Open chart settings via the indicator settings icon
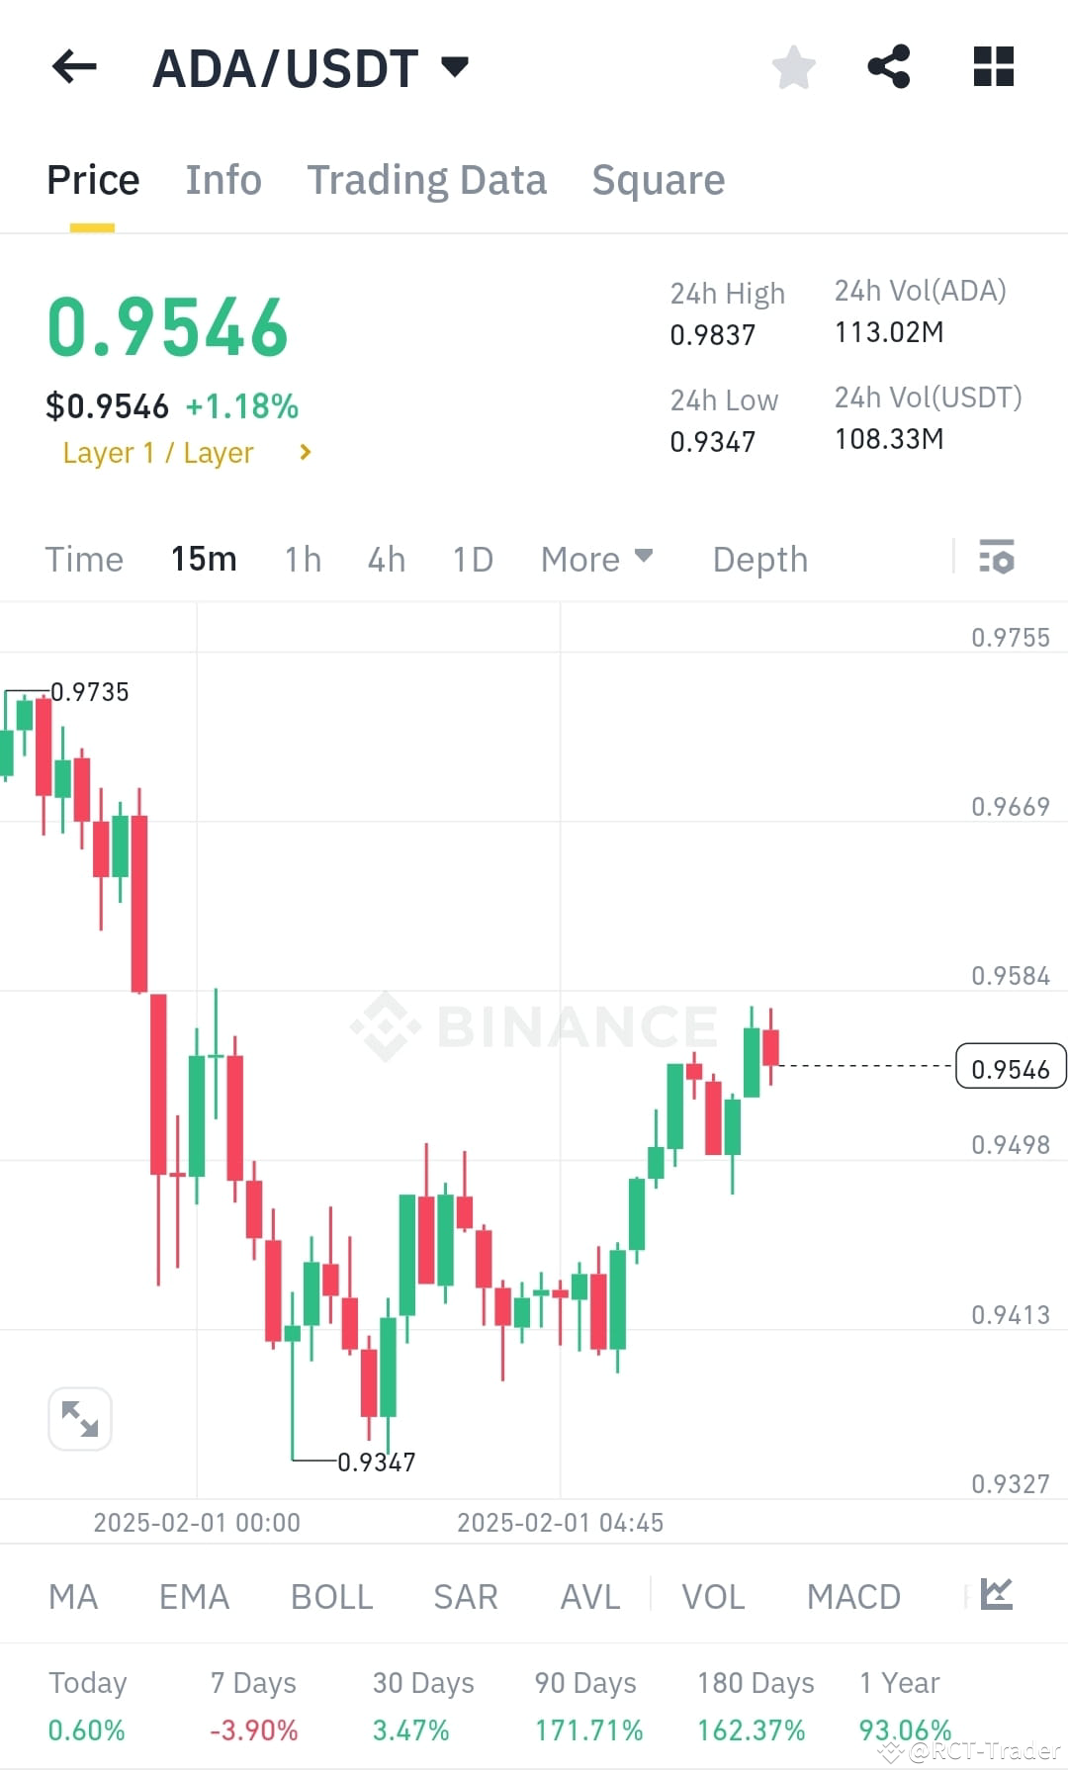The height and width of the screenshot is (1773, 1068). pos(999,559)
